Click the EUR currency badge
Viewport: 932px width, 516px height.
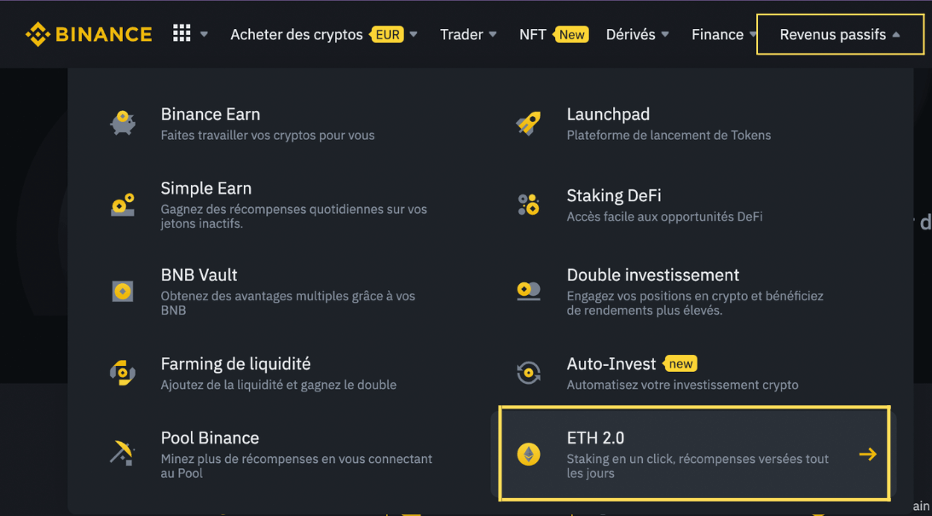click(387, 34)
